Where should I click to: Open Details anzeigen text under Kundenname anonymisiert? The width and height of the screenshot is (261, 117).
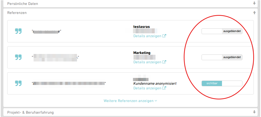coord(147,88)
